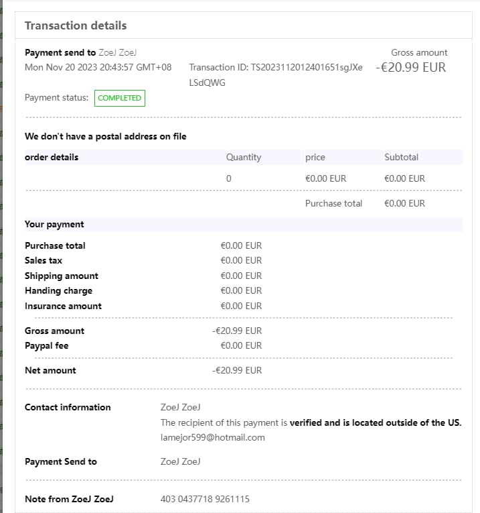The width and height of the screenshot is (480, 513).
Task: Click the Net amount value -€20.99 EUR
Action: [237, 370]
